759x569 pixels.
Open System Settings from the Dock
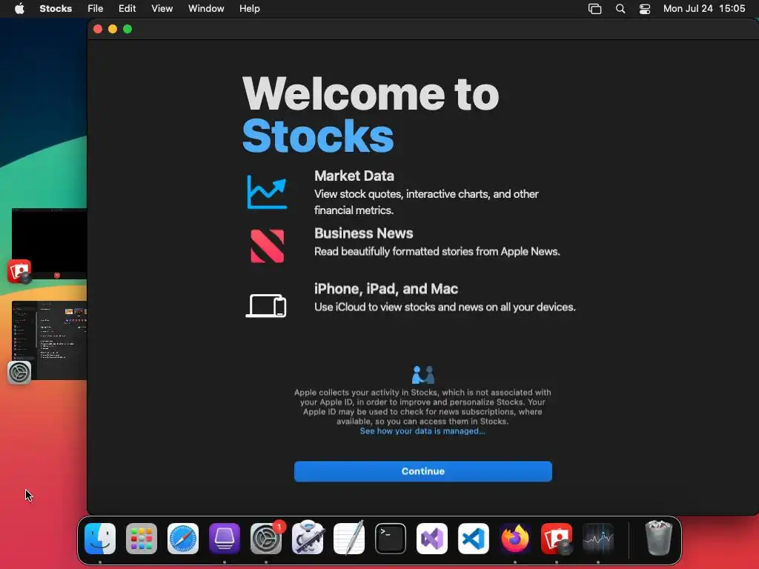point(266,539)
